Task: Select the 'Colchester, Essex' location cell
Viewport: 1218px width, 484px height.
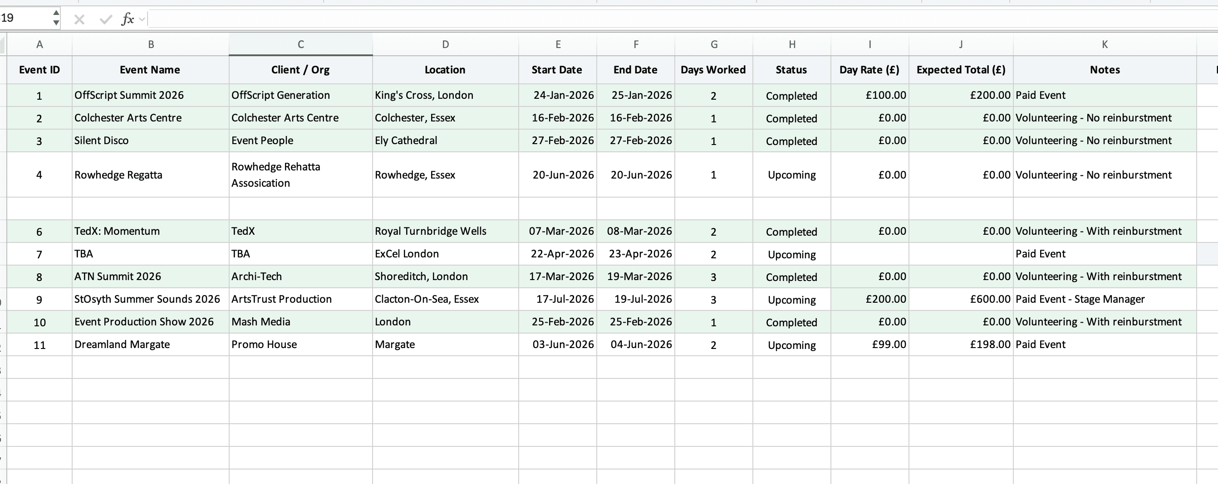Action: (445, 118)
